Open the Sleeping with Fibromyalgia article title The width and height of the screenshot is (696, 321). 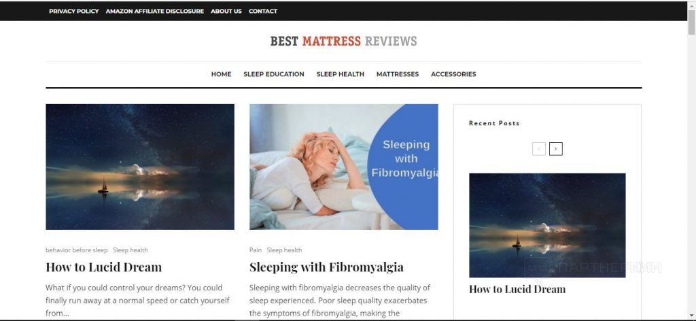pyautogui.click(x=326, y=267)
